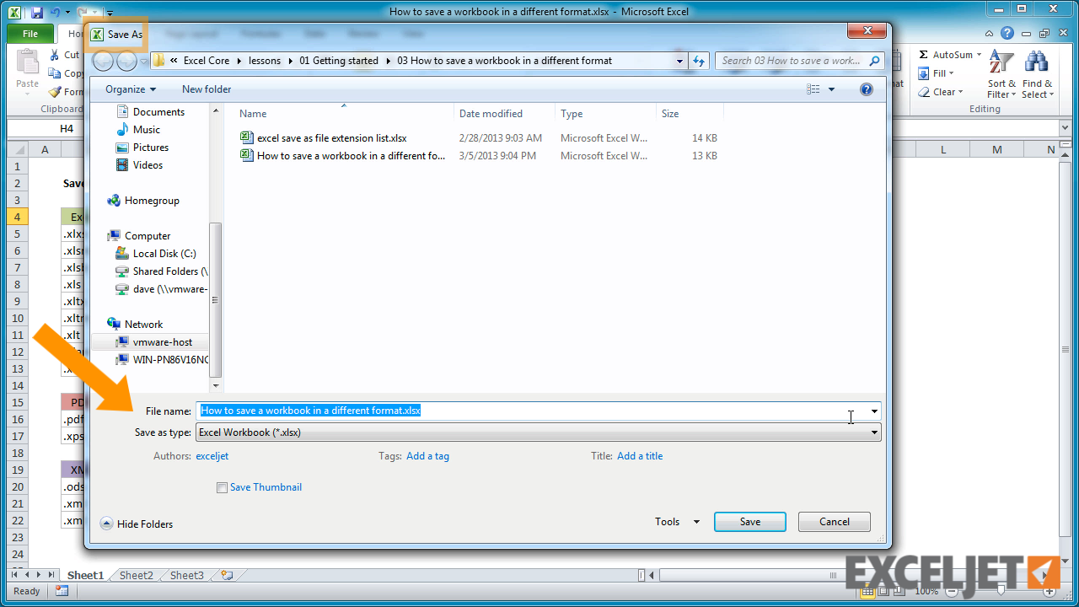Switch to Sheet2 worksheet tab
This screenshot has width=1079, height=607.
pyautogui.click(x=137, y=575)
